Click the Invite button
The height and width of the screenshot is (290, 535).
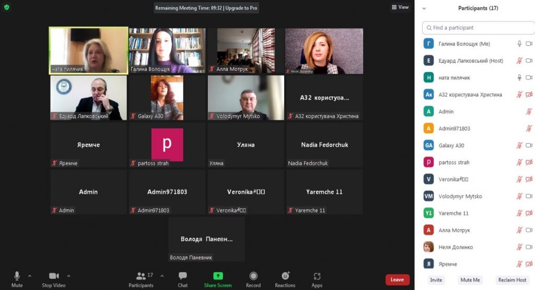click(x=436, y=280)
